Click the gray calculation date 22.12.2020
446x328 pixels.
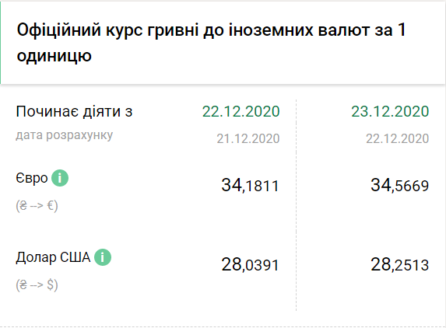398,138
